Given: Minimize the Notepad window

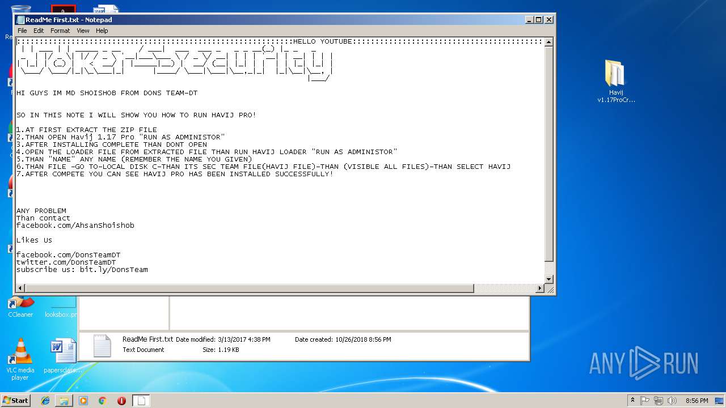Looking at the screenshot, I should click(529, 19).
